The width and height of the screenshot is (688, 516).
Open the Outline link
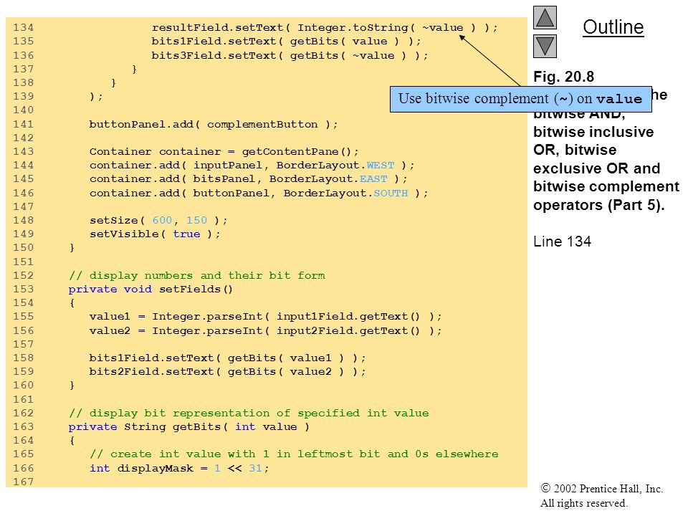[x=613, y=27]
